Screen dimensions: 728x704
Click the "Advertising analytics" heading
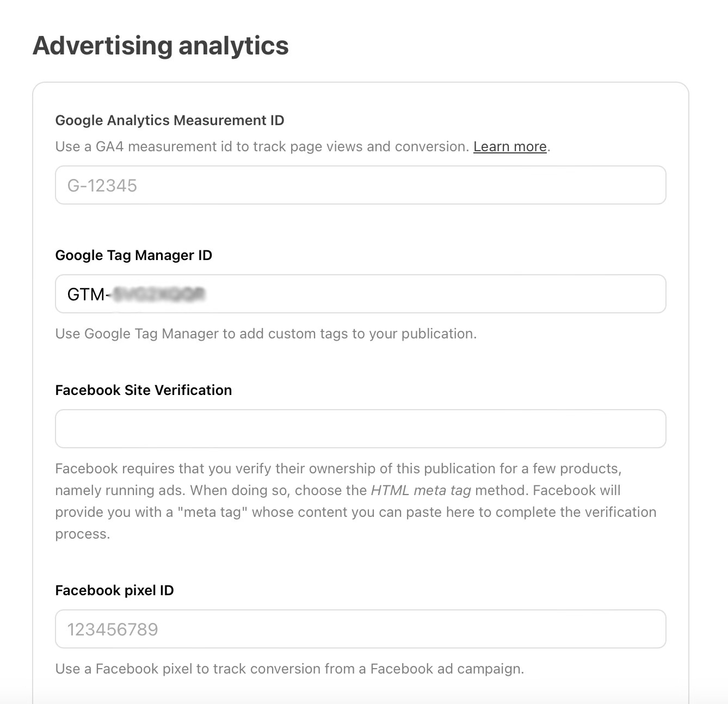click(x=161, y=46)
